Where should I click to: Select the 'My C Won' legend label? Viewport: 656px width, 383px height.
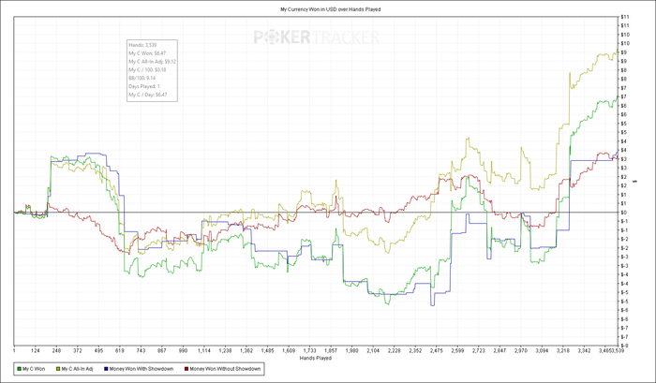pyautogui.click(x=34, y=369)
